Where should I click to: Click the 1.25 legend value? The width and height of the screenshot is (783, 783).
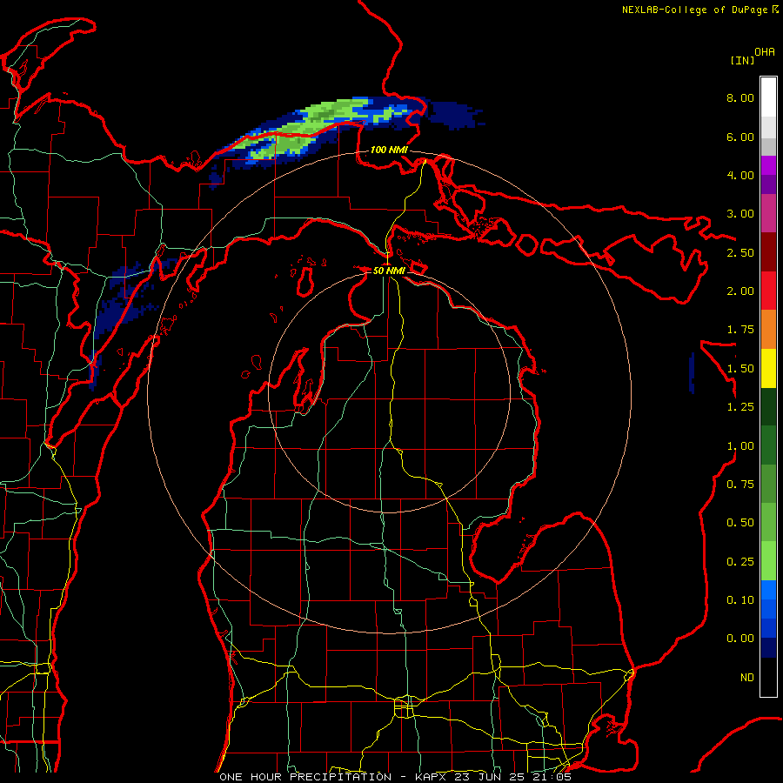(740, 407)
